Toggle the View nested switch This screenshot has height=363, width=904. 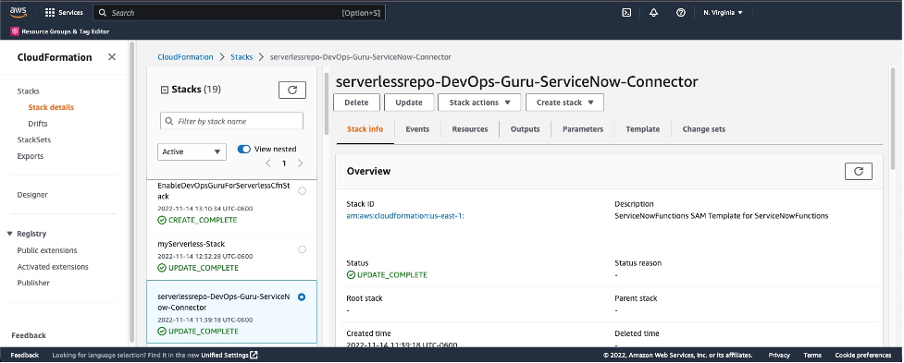(x=244, y=149)
